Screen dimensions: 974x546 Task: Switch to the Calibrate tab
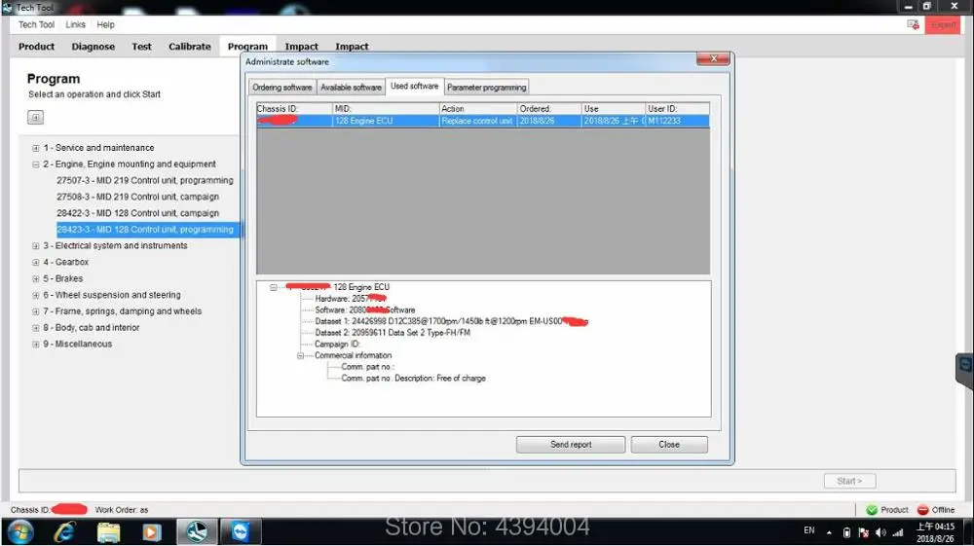tap(190, 47)
